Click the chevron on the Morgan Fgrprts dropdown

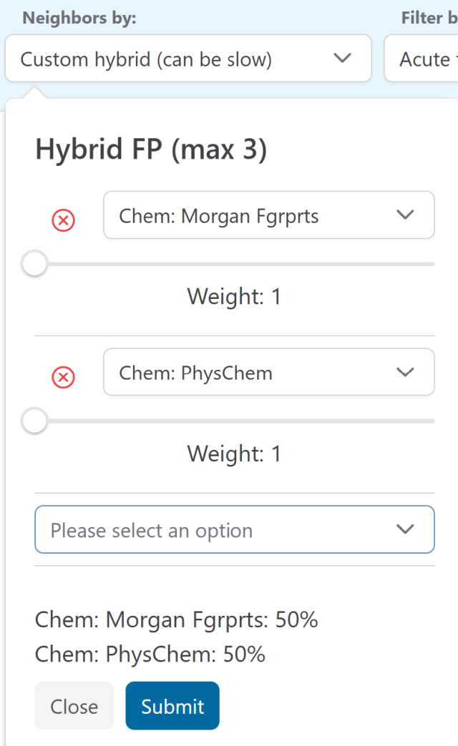click(405, 215)
